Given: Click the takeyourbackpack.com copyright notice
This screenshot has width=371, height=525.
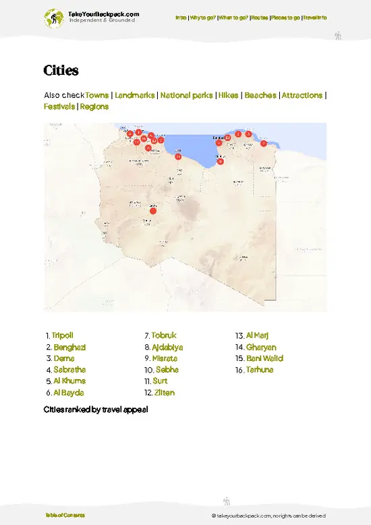Looking at the screenshot, I should 268,516.
